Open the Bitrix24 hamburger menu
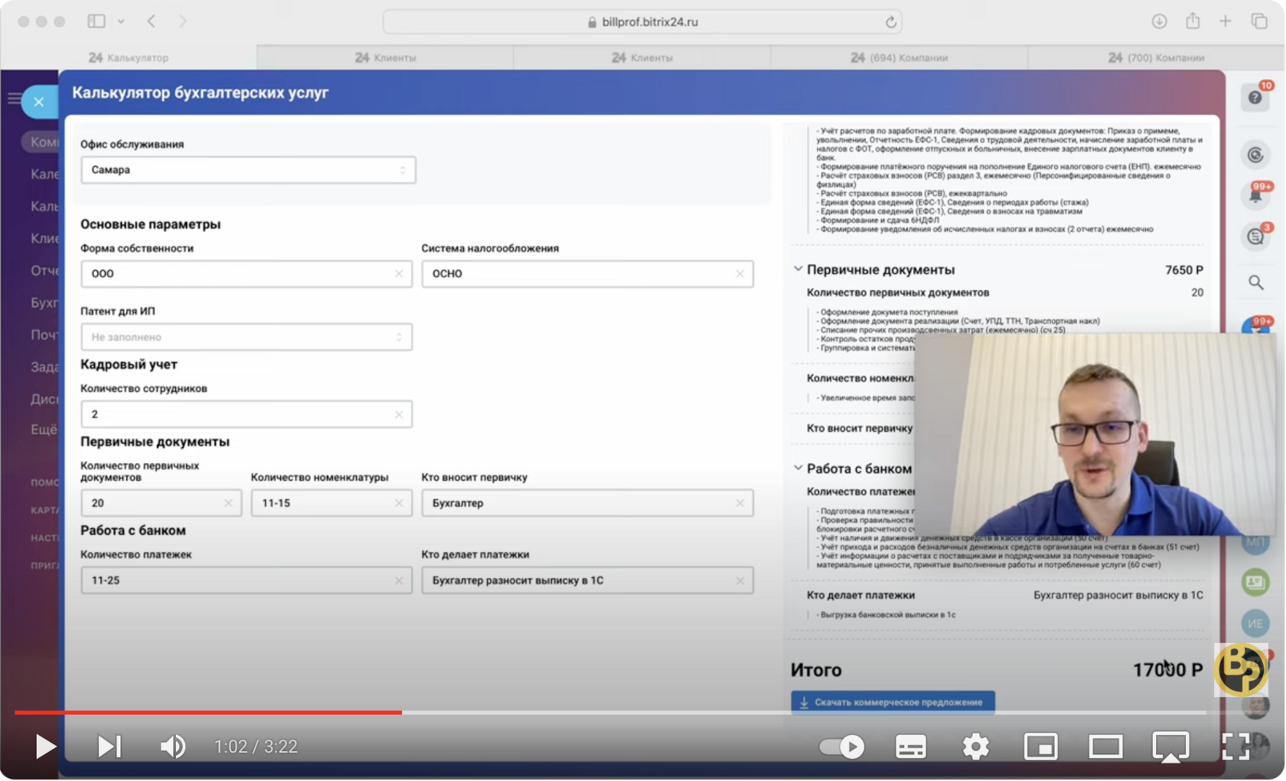The width and height of the screenshot is (1286, 781). click(x=14, y=98)
